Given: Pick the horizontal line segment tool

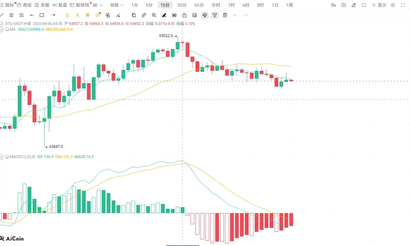Looking at the screenshot, I should (32, 15).
